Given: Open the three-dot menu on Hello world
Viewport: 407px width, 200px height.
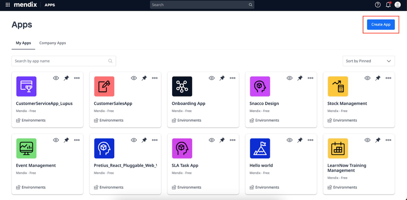Looking at the screenshot, I should (311, 140).
